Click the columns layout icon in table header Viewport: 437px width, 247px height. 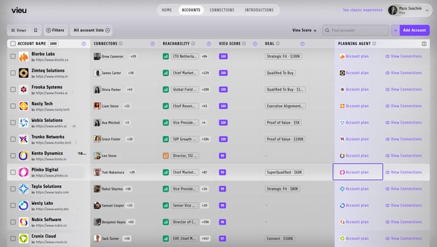(x=424, y=44)
